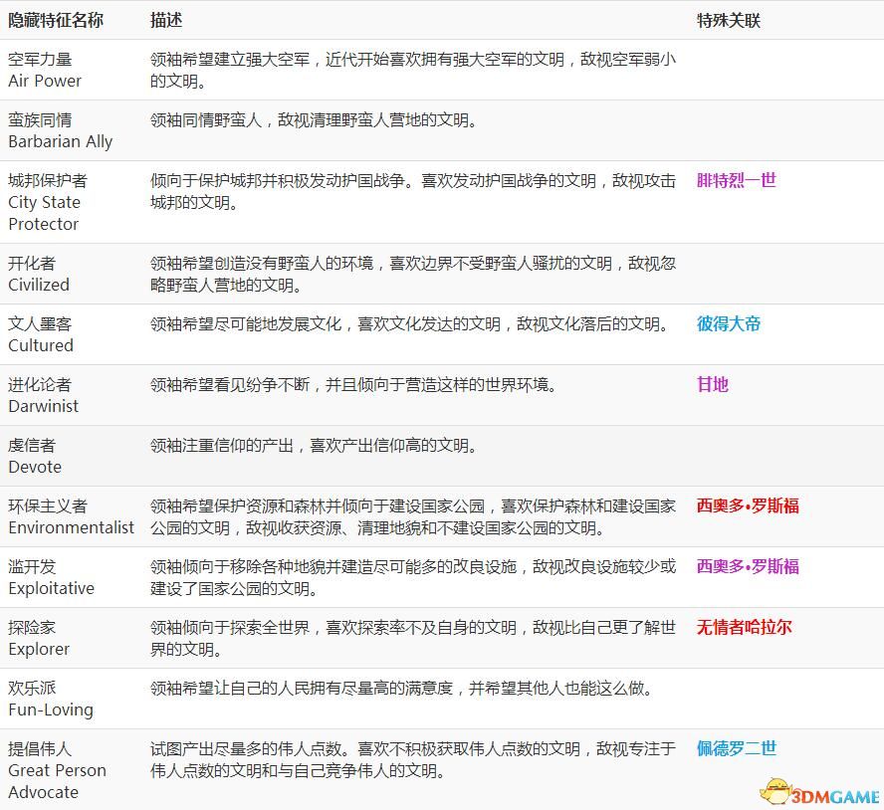Click the Darwinist label
Viewport: 884px width, 810px height.
pyautogui.click(x=44, y=406)
